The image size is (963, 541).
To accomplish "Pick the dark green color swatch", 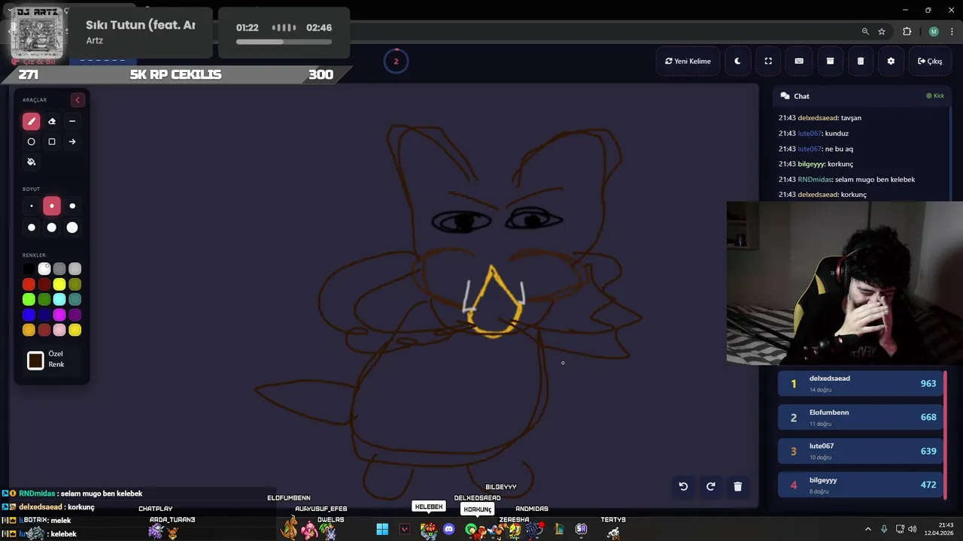I will [x=44, y=300].
